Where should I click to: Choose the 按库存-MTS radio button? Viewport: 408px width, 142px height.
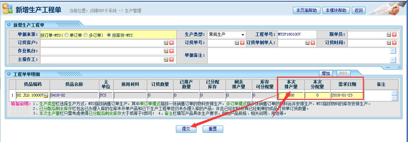pos(109,35)
